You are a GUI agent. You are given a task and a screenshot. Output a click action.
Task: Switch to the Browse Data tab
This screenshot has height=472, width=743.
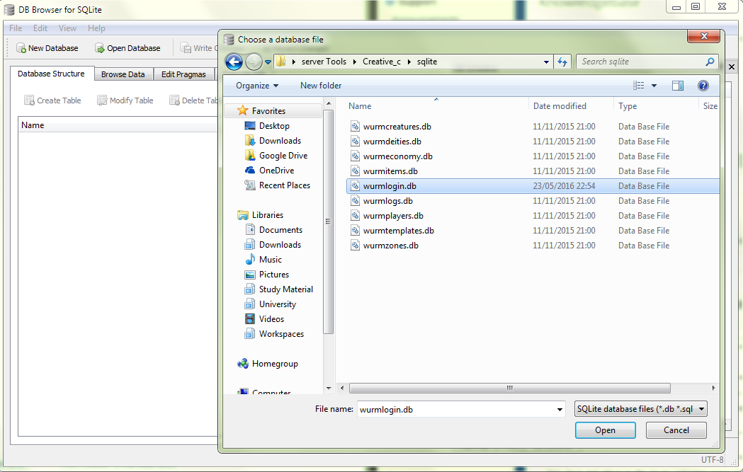click(x=123, y=74)
